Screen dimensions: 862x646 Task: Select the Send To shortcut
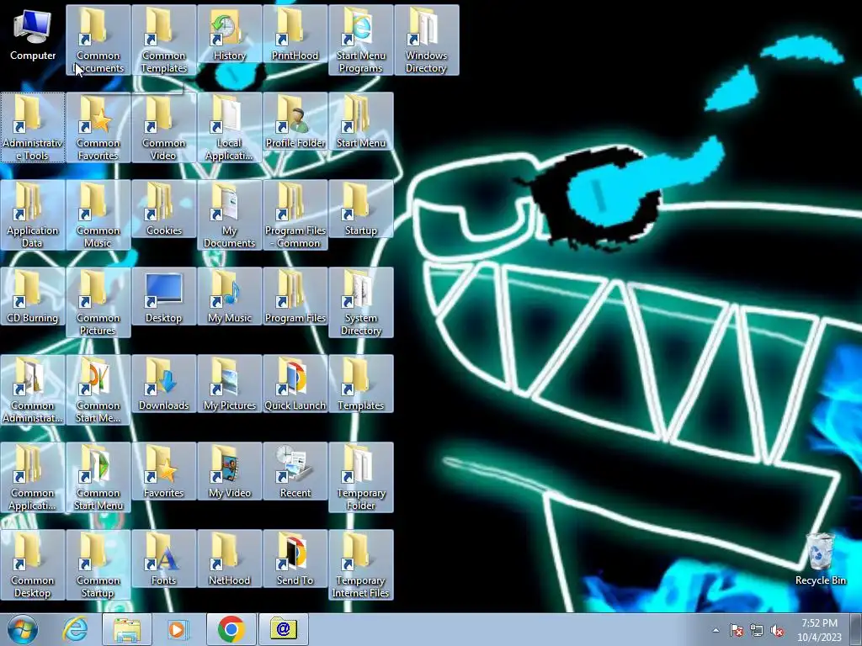coord(295,559)
